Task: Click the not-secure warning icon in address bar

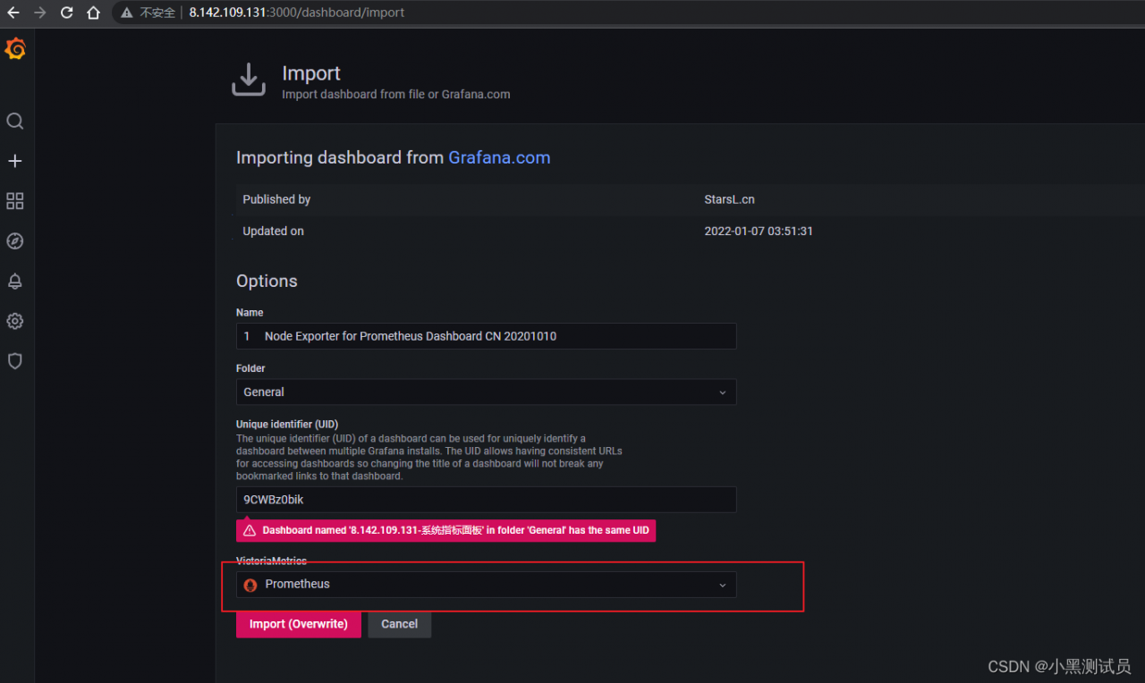Action: click(x=126, y=13)
